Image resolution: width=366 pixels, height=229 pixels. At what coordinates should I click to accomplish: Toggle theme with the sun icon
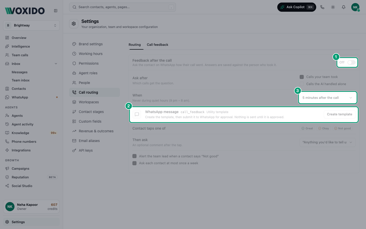pos(333,7)
